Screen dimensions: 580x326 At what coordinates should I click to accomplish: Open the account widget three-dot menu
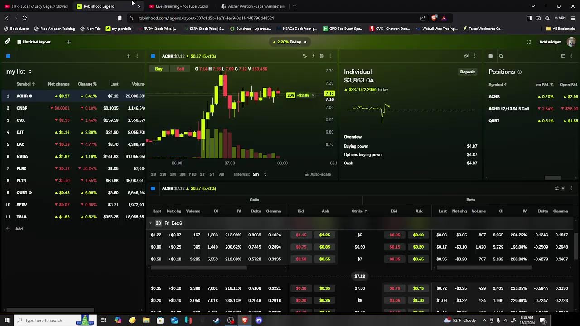coord(475,56)
